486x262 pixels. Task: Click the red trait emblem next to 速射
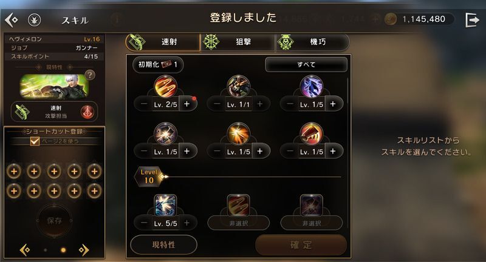click(87, 112)
